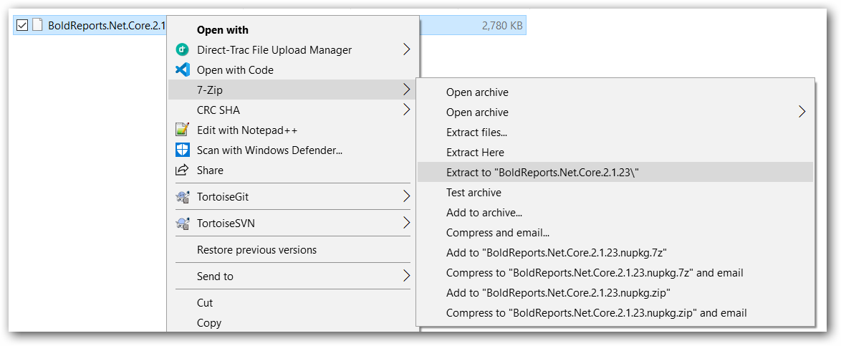Uncheck the BoldReports.Net.Core file checkbox
This screenshot has height=346, width=841.
point(22,25)
